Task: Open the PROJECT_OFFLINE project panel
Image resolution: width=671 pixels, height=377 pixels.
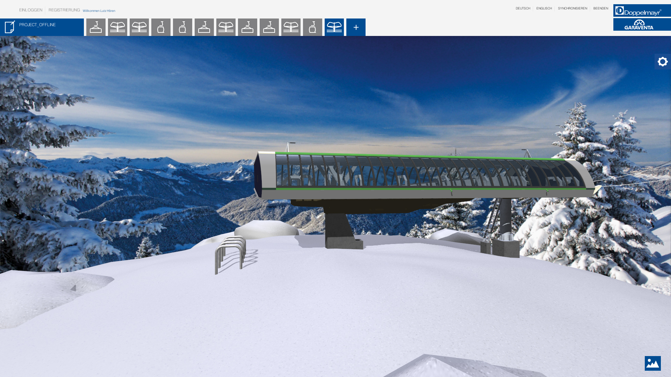Action: tap(42, 27)
